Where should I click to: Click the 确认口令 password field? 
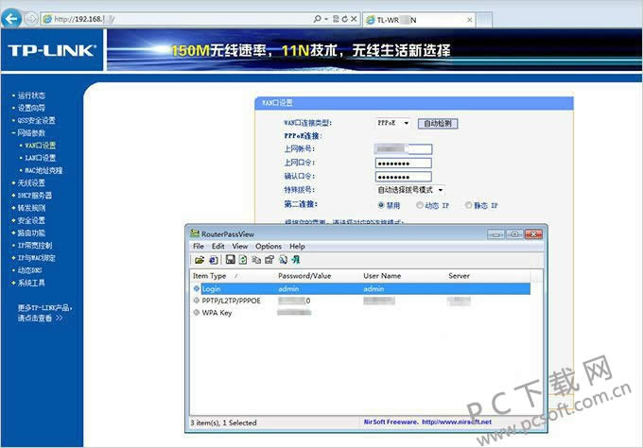pos(404,177)
